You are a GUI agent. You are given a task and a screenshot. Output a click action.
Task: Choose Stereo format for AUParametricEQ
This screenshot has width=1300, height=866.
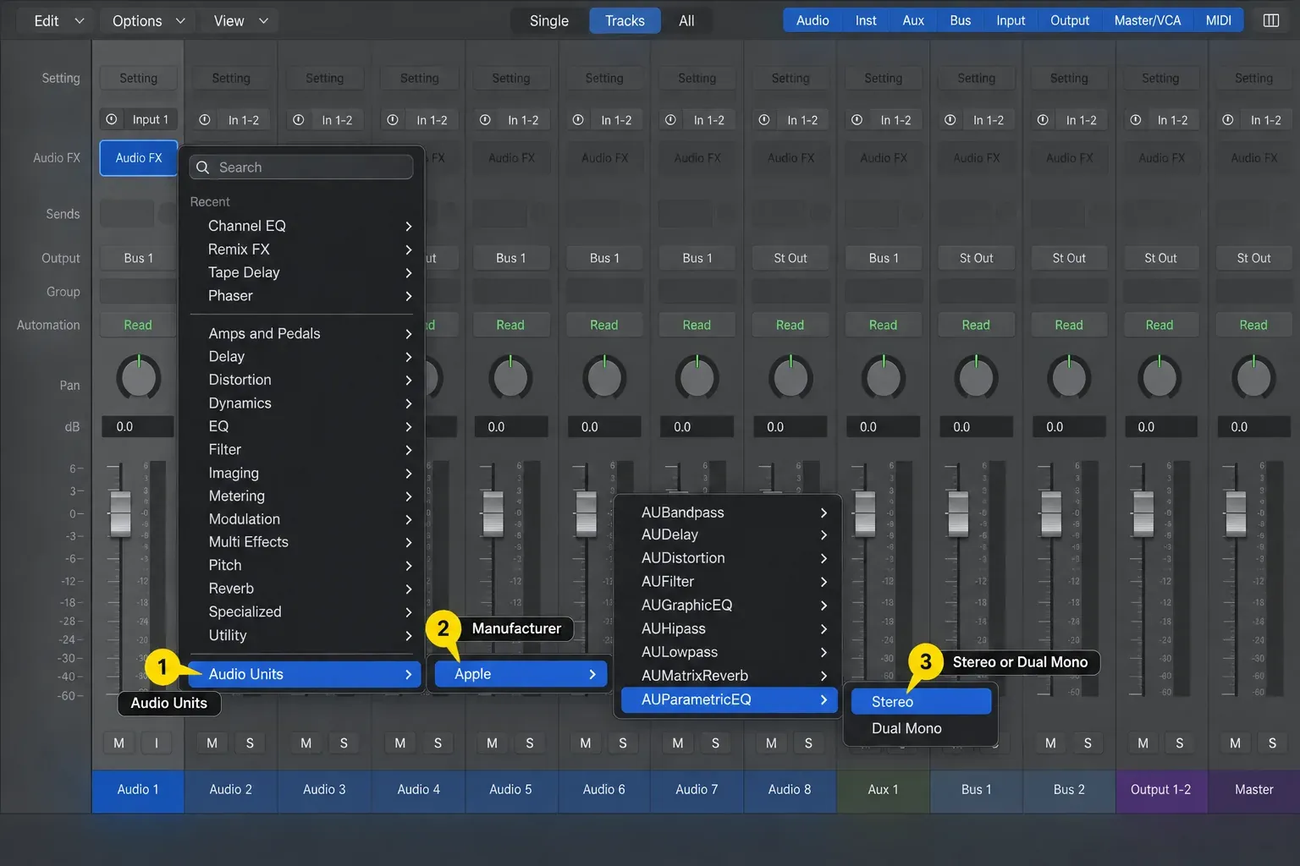tap(921, 701)
